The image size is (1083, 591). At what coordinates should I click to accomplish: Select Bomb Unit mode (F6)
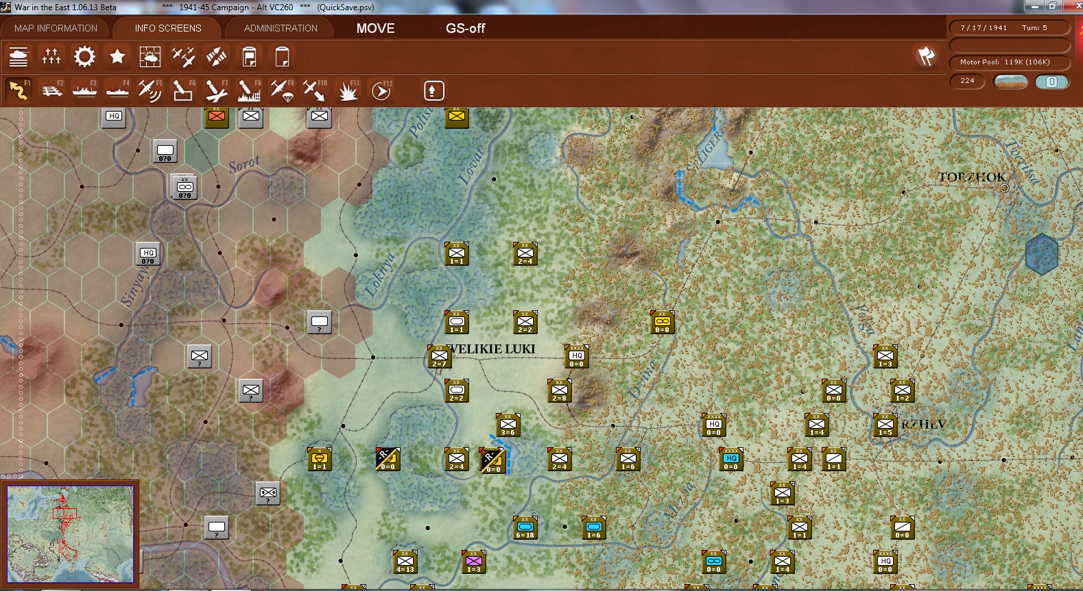[x=183, y=90]
